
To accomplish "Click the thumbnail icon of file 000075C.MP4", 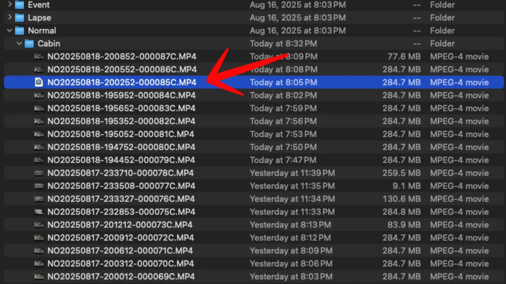I will tap(39, 212).
